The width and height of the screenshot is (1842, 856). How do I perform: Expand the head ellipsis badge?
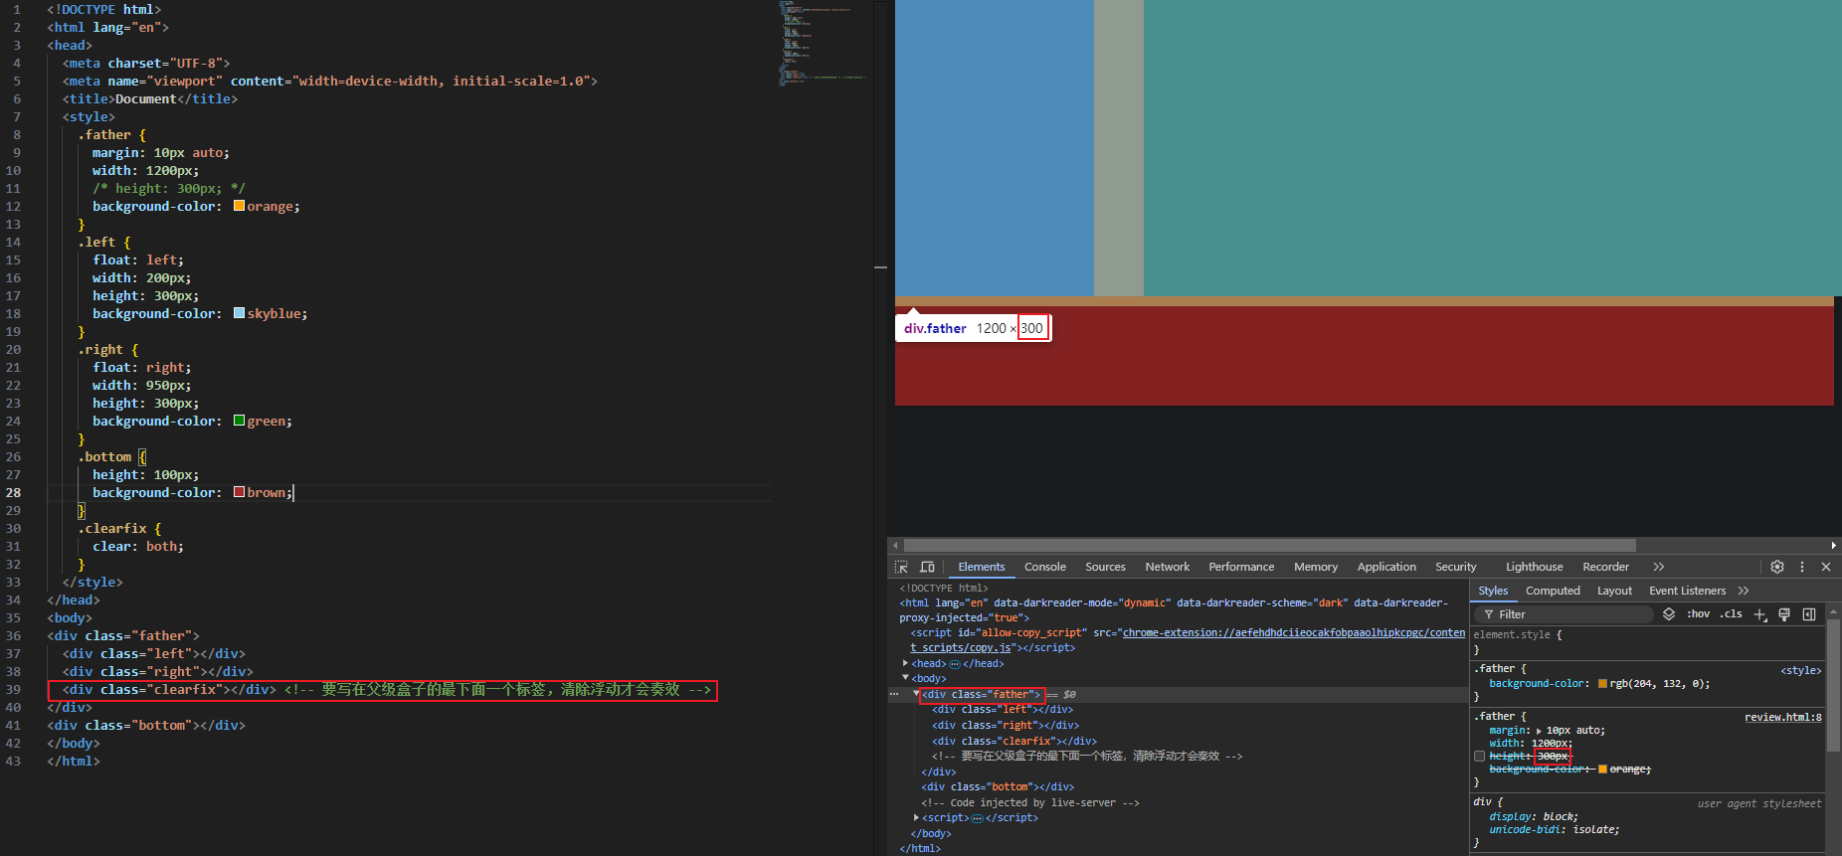click(x=955, y=663)
